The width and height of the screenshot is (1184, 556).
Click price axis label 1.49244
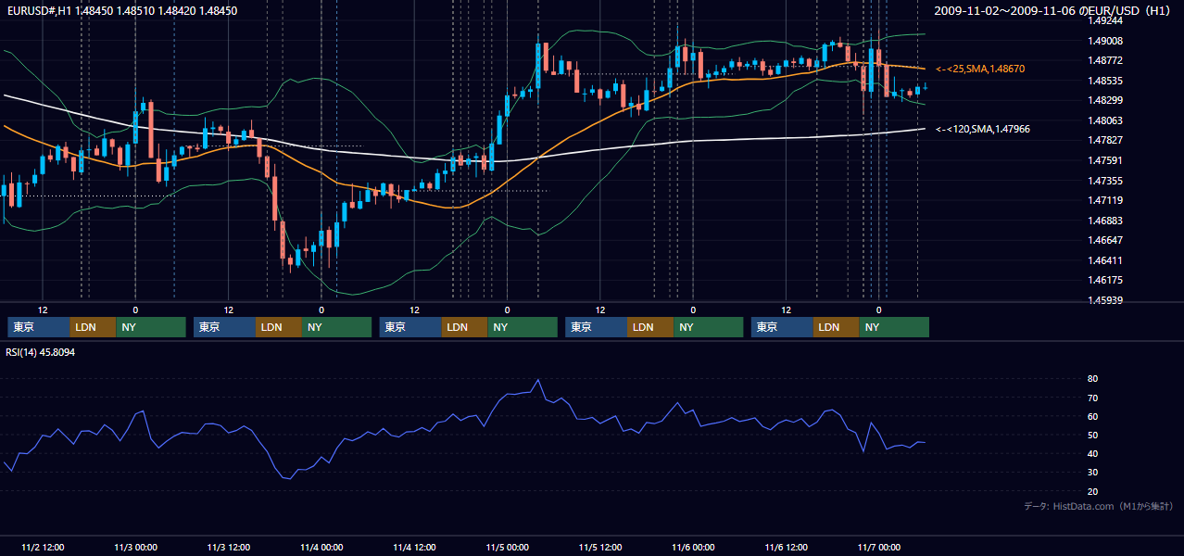1105,20
